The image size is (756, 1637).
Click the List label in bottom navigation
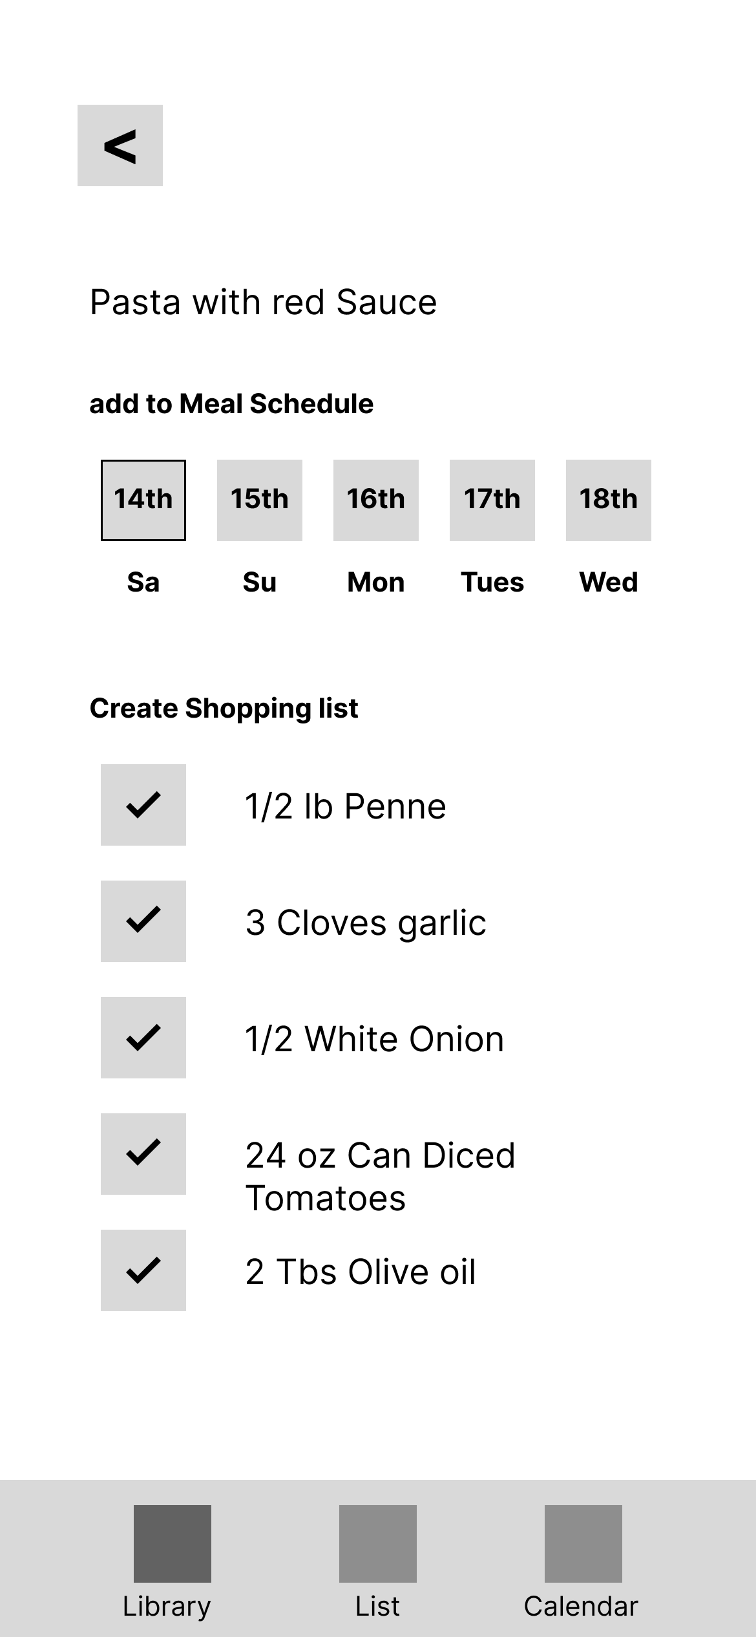coord(378,1606)
